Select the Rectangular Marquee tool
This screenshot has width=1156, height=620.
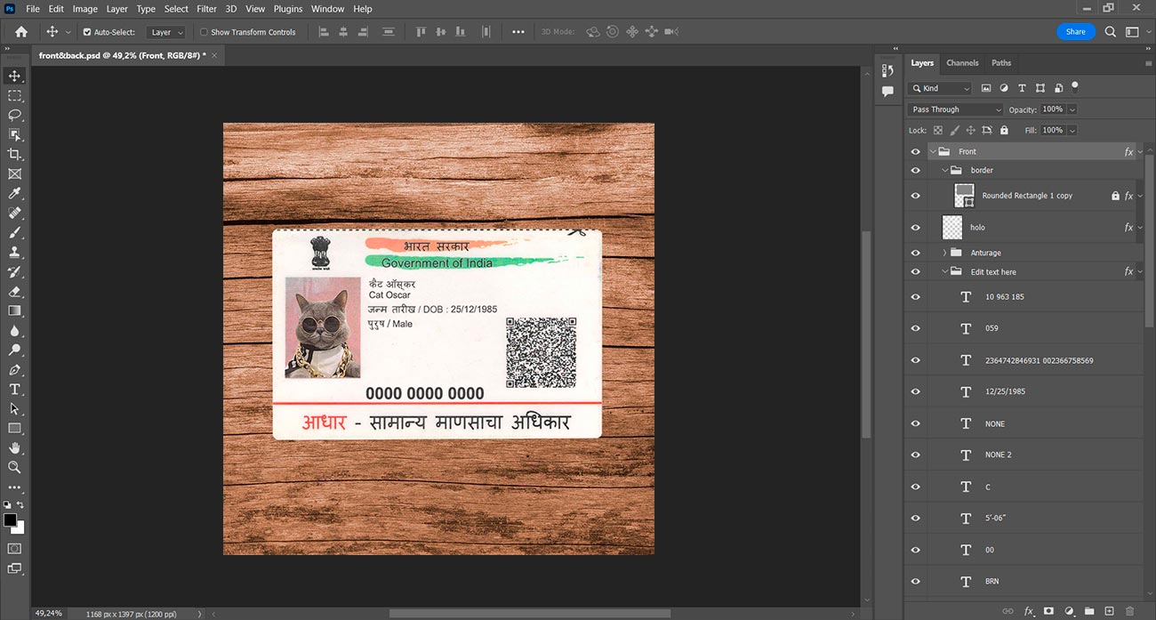click(x=14, y=95)
